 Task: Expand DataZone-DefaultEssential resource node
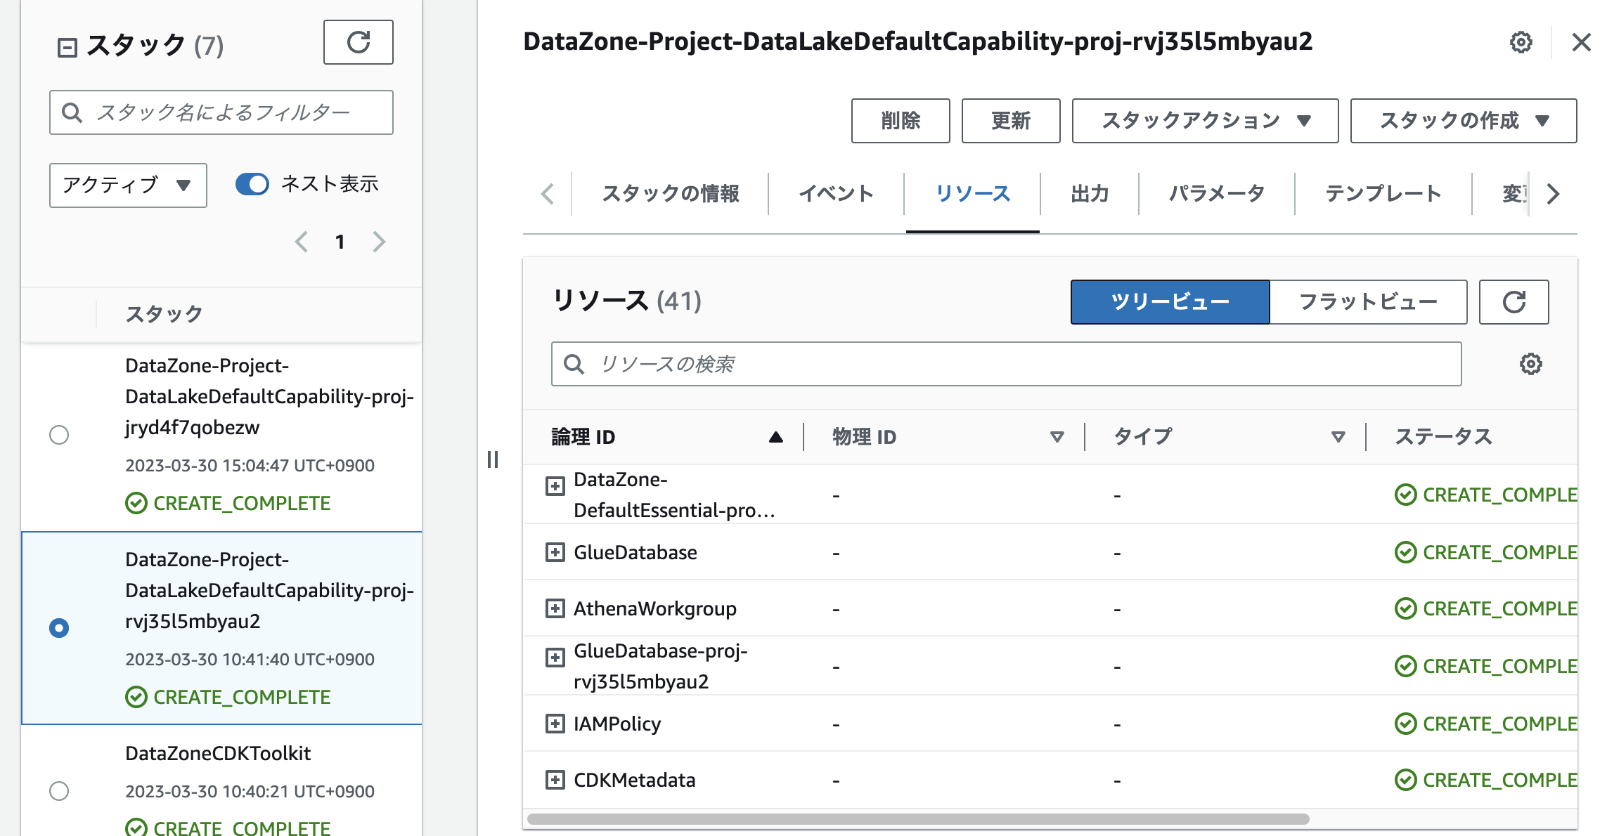point(555,485)
